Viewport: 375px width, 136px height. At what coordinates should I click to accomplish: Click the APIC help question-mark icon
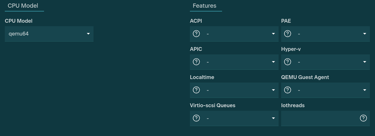[x=196, y=62]
